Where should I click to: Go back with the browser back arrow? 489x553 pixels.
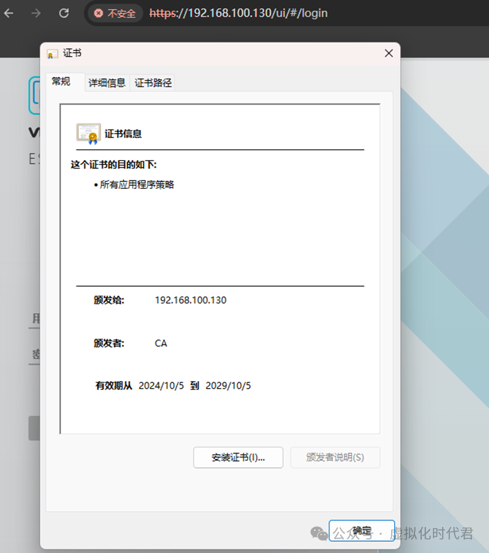[x=9, y=14]
